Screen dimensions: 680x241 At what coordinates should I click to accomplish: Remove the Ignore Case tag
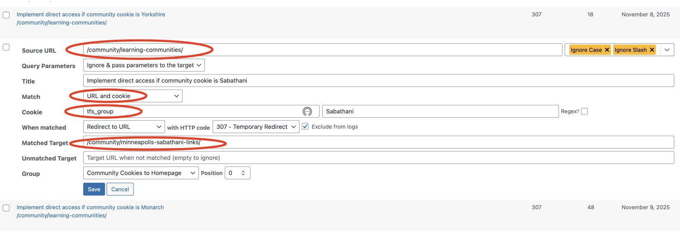(x=607, y=50)
